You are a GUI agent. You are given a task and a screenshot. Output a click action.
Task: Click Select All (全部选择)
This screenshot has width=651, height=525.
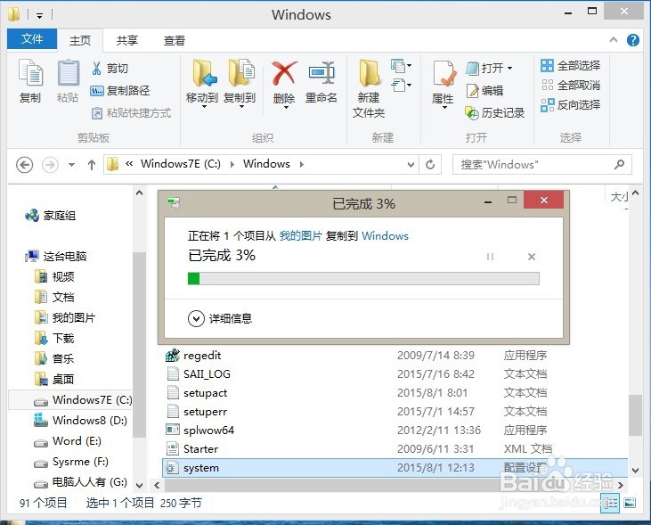(571, 66)
